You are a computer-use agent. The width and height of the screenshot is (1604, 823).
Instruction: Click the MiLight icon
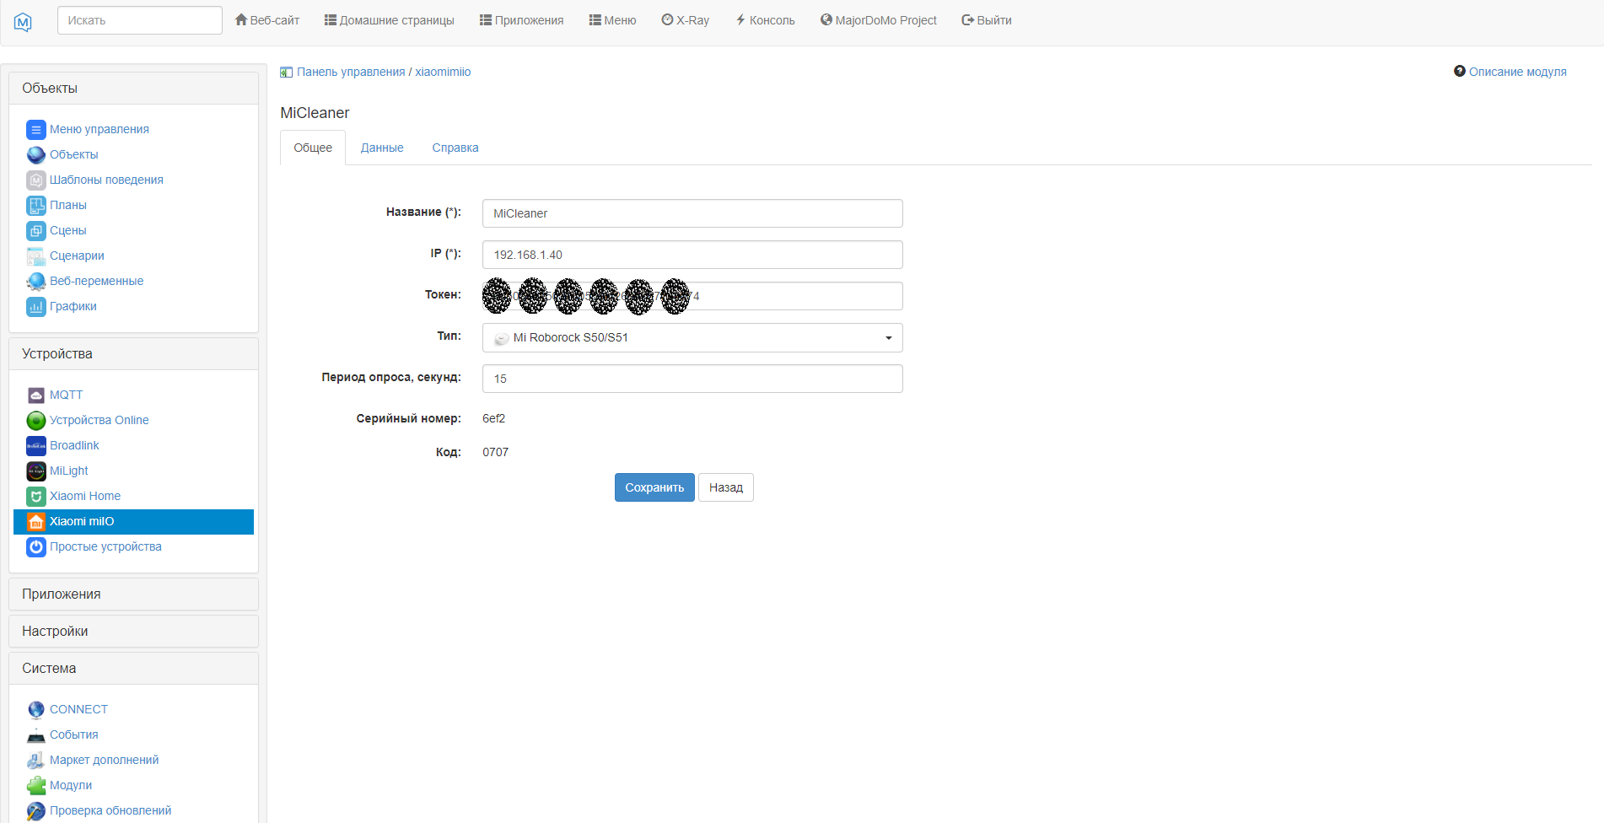coord(35,471)
